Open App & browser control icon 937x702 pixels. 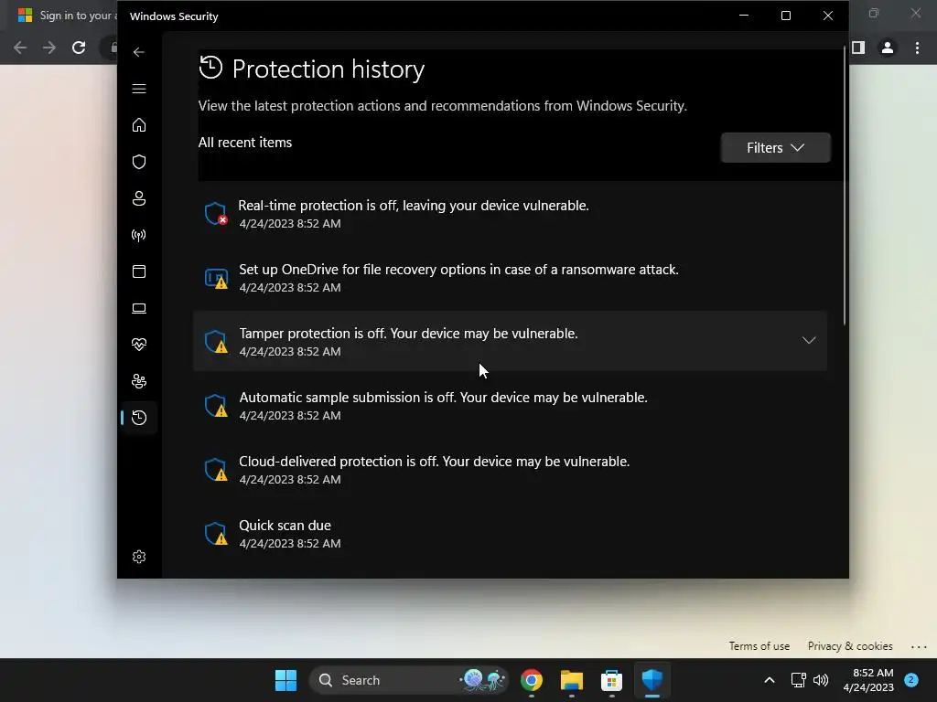[139, 271]
